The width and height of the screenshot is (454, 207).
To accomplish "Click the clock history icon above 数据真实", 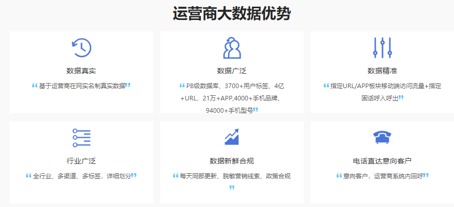I will pyautogui.click(x=81, y=48).
